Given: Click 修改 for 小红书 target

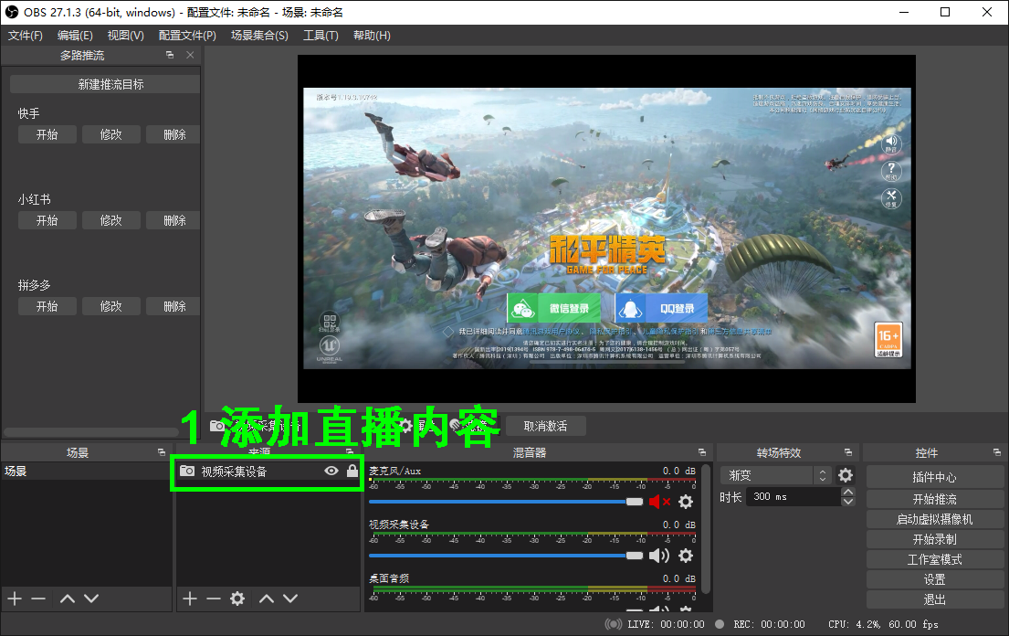Looking at the screenshot, I should [110, 220].
